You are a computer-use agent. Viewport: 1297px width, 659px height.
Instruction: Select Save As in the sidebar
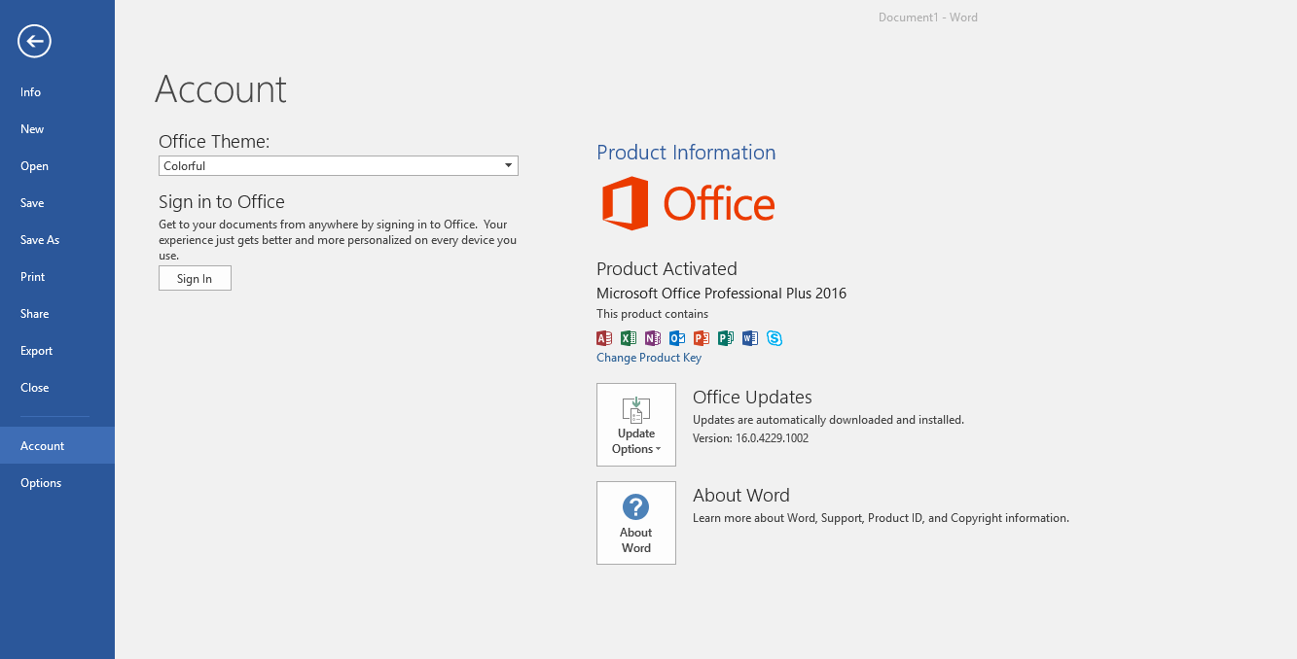57,240
